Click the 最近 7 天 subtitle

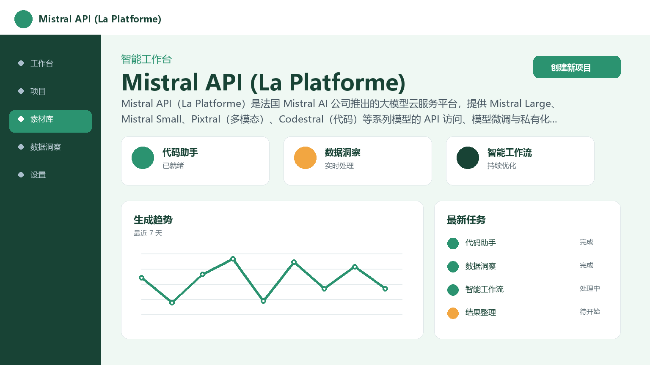pos(148,233)
